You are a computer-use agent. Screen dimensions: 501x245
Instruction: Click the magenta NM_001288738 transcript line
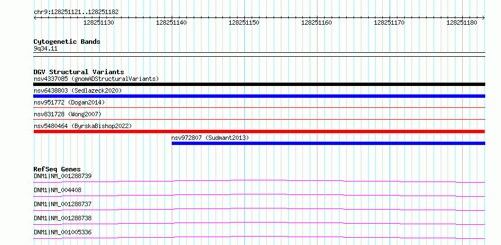(259, 223)
